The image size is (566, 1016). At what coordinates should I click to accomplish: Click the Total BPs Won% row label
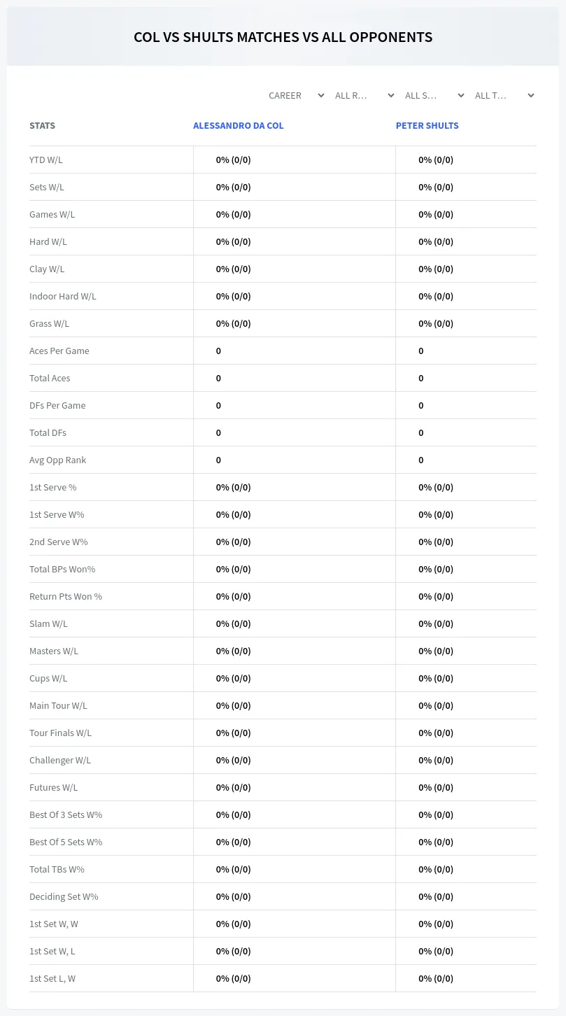[x=62, y=569]
